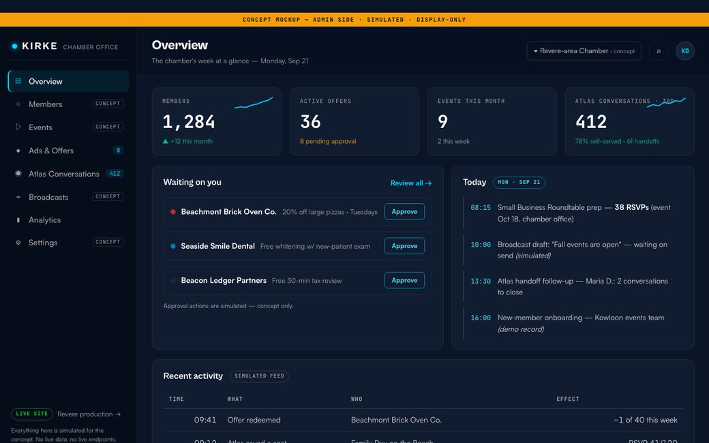Open the Revere-area Chamber dropdown
Screen dimensions: 709x443
(584, 51)
